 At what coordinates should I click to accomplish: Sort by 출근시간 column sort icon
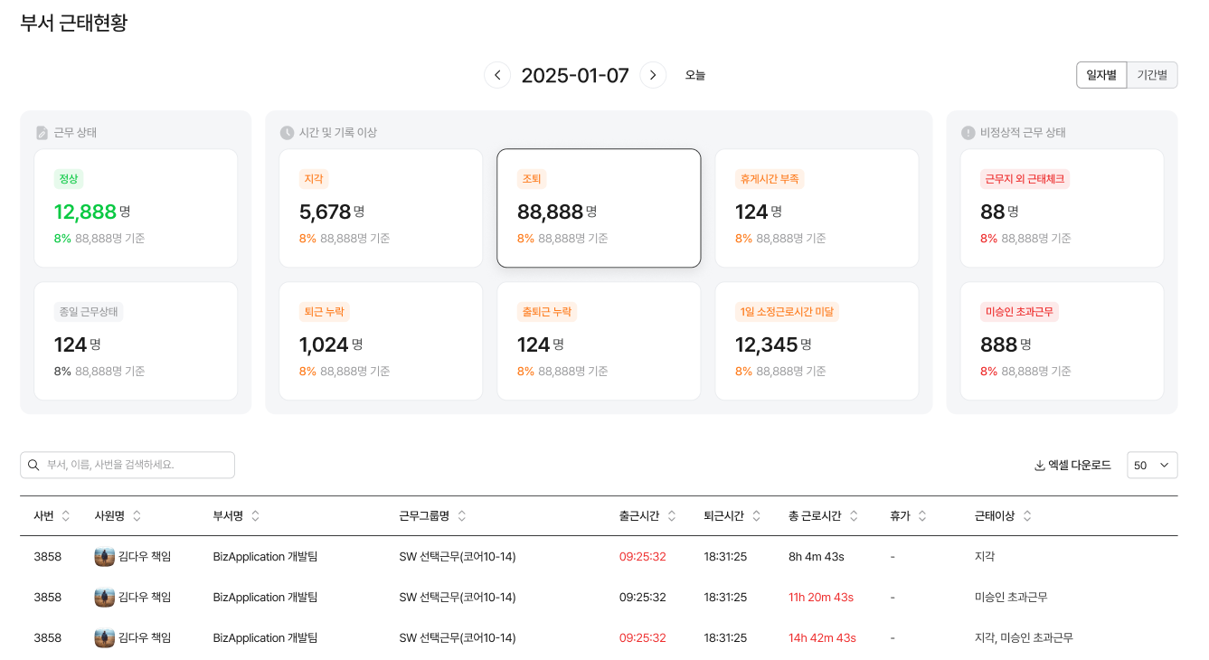pos(671,516)
